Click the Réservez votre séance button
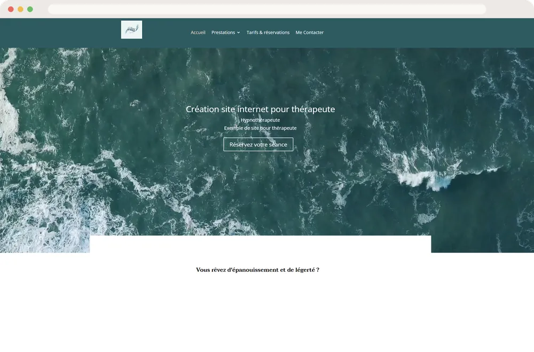This screenshot has width=534, height=352. coord(258,144)
